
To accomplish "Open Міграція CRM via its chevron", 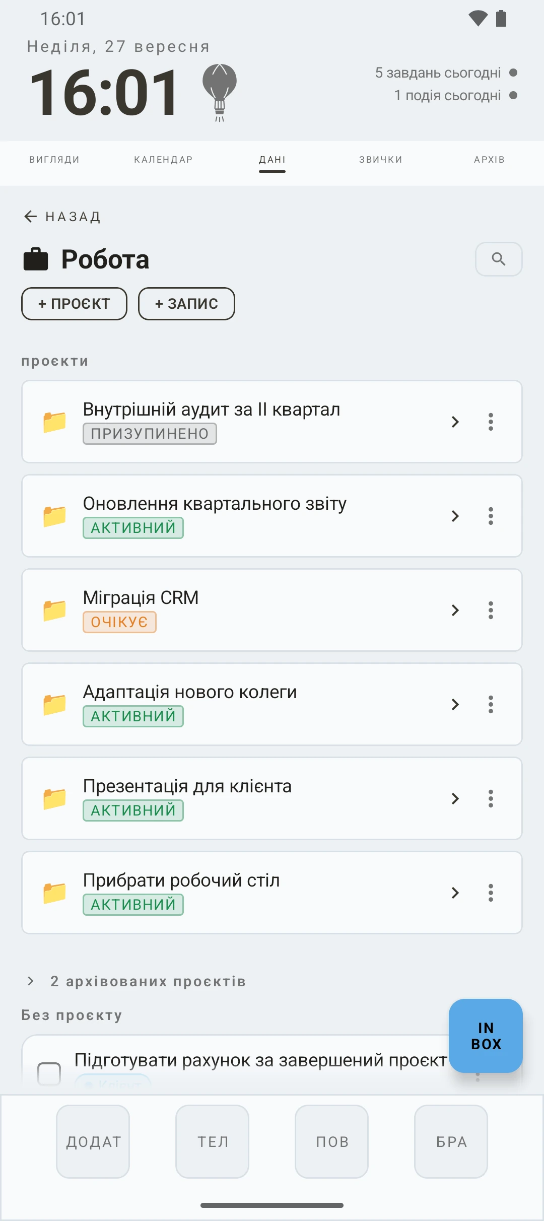I will pos(455,610).
